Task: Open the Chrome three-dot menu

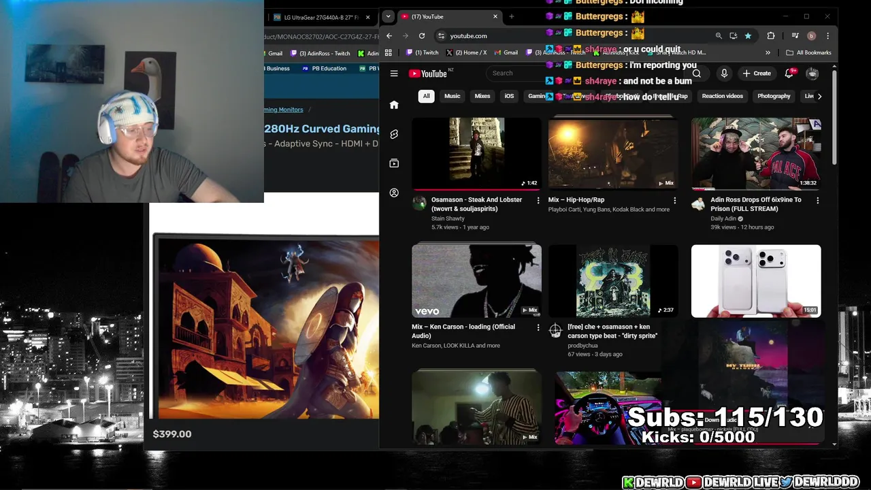Action: click(x=827, y=35)
